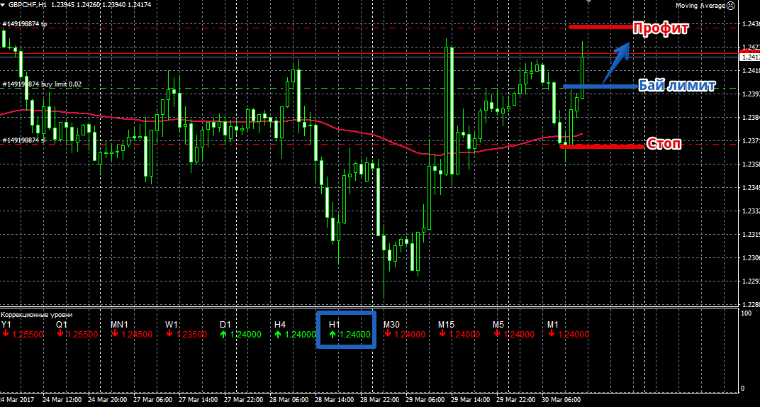Click the highlighted current price tag on price axis

point(749,55)
